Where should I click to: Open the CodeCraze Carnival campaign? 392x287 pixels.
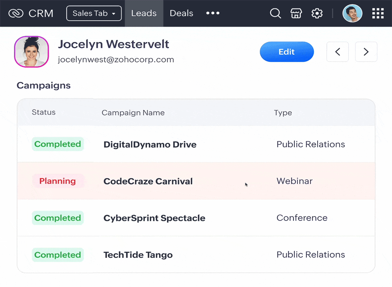(148, 181)
